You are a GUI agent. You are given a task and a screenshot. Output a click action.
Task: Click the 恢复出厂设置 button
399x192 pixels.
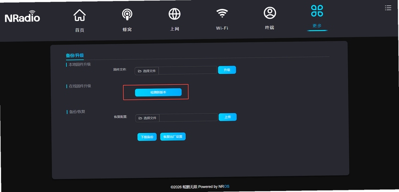173,137
